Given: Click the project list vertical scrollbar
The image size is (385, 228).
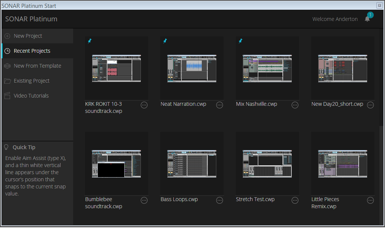Looking at the screenshot, I should pos(381,175).
